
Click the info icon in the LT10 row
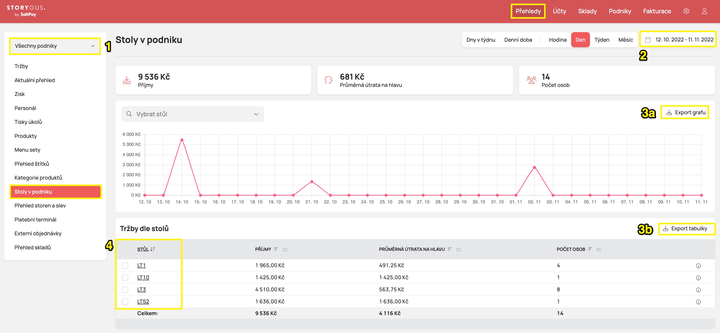(698, 278)
